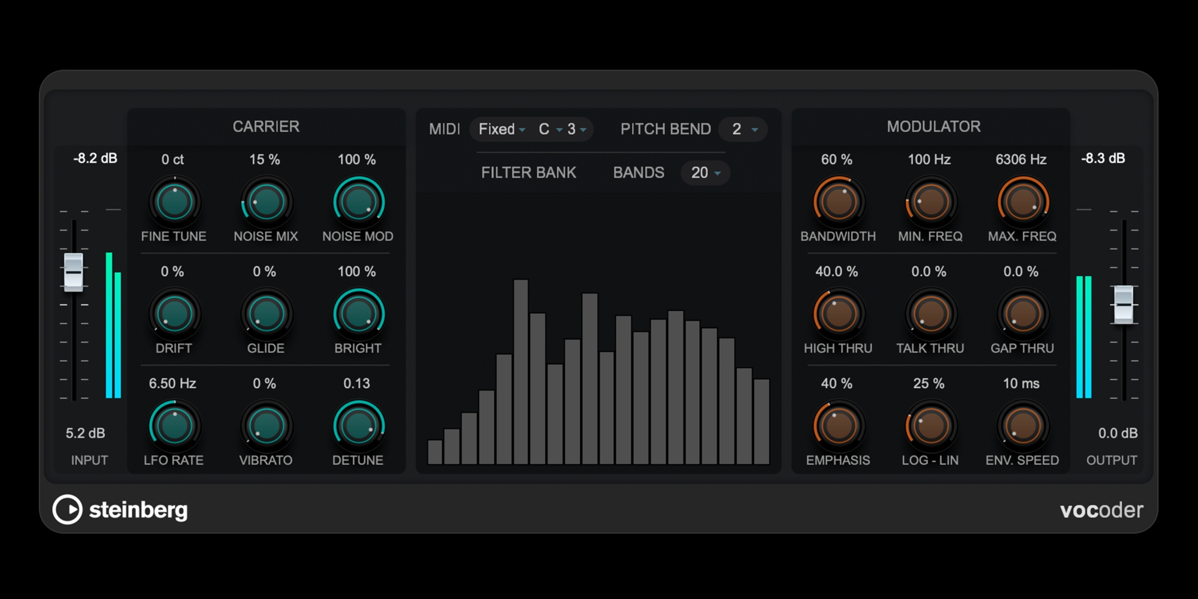Screen dimensions: 1198x599
Task: Click the Bandwidth value 60 %
Action: pyautogui.click(x=837, y=159)
